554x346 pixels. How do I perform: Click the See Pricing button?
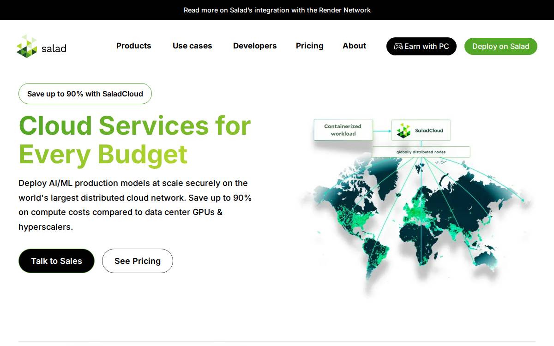pos(138,261)
